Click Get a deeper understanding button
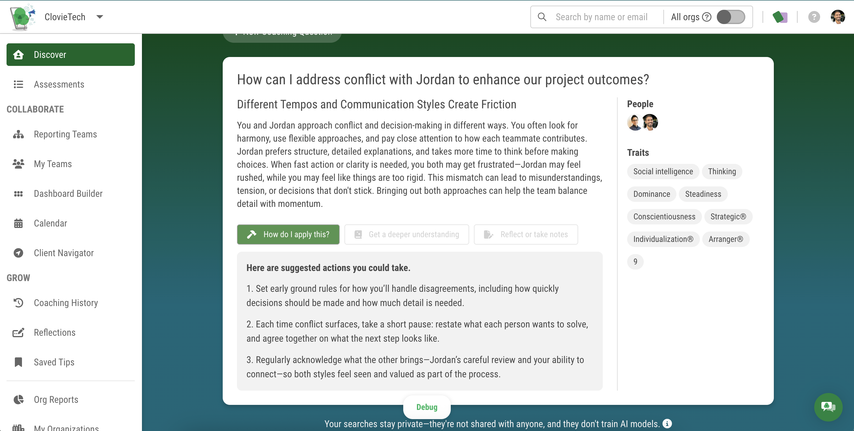This screenshot has height=431, width=854. click(407, 234)
